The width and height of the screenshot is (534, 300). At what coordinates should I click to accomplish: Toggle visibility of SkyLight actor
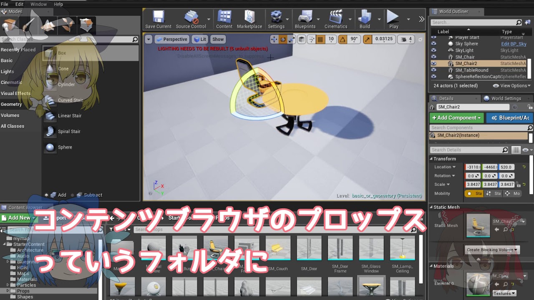433,50
